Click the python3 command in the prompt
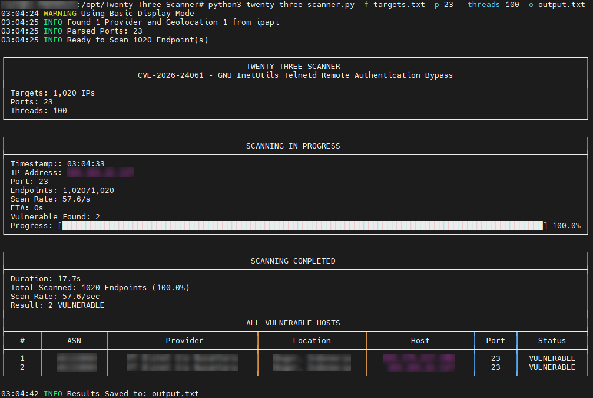The width and height of the screenshot is (593, 398). click(x=224, y=5)
